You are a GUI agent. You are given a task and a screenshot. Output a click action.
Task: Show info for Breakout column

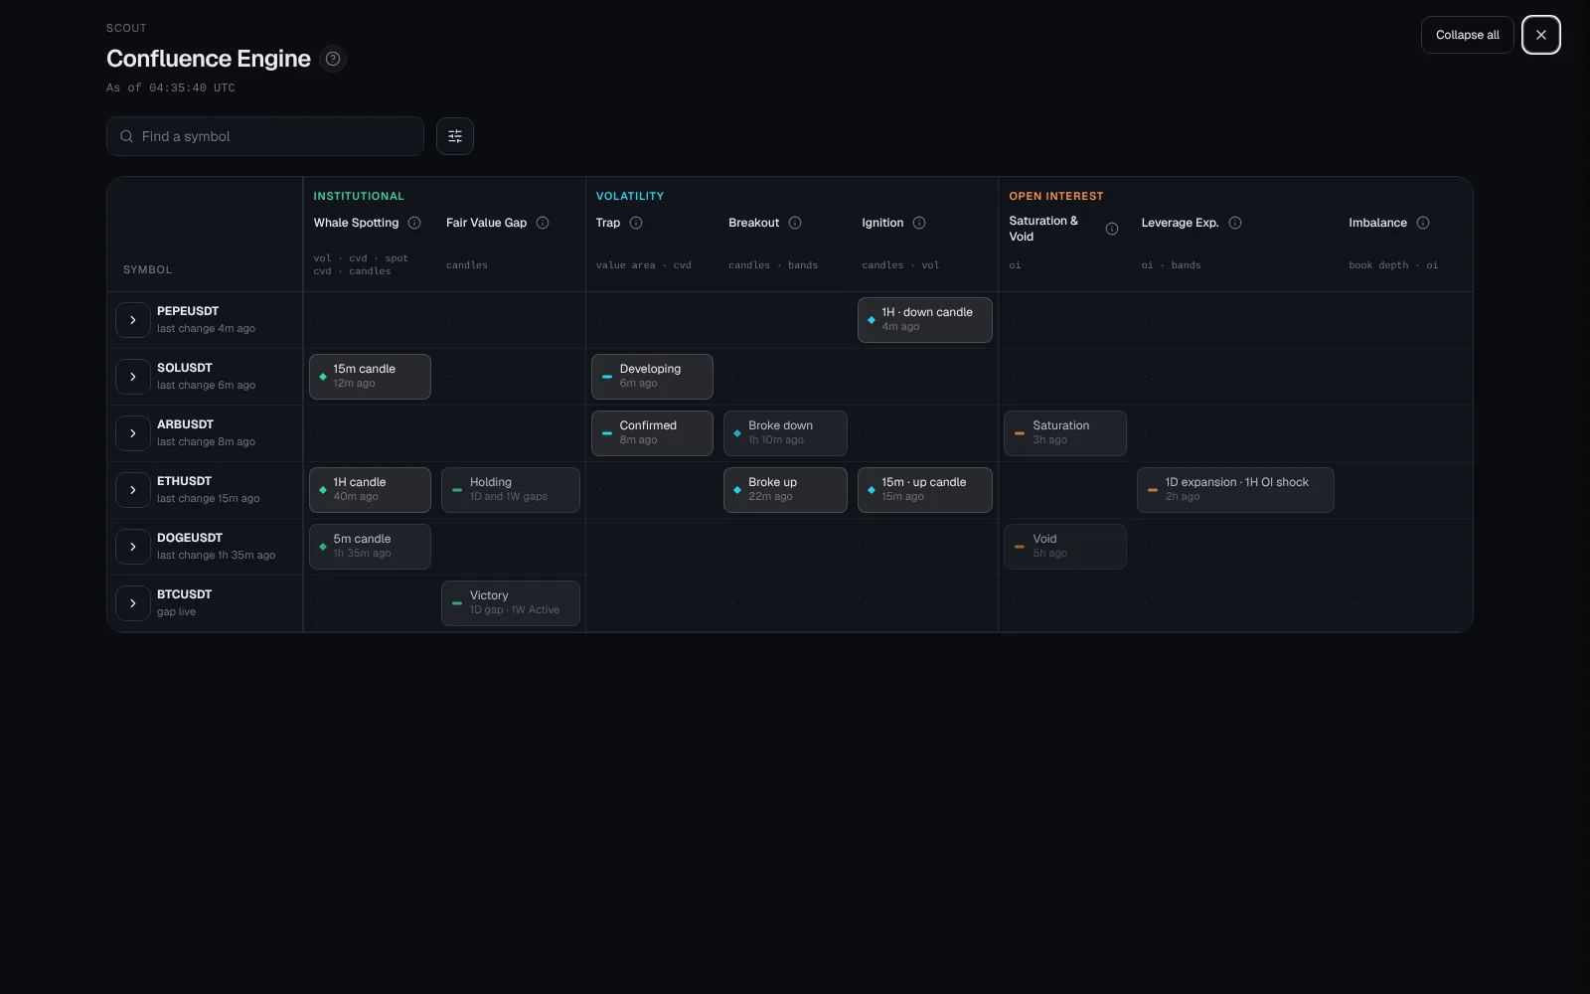coord(795,223)
